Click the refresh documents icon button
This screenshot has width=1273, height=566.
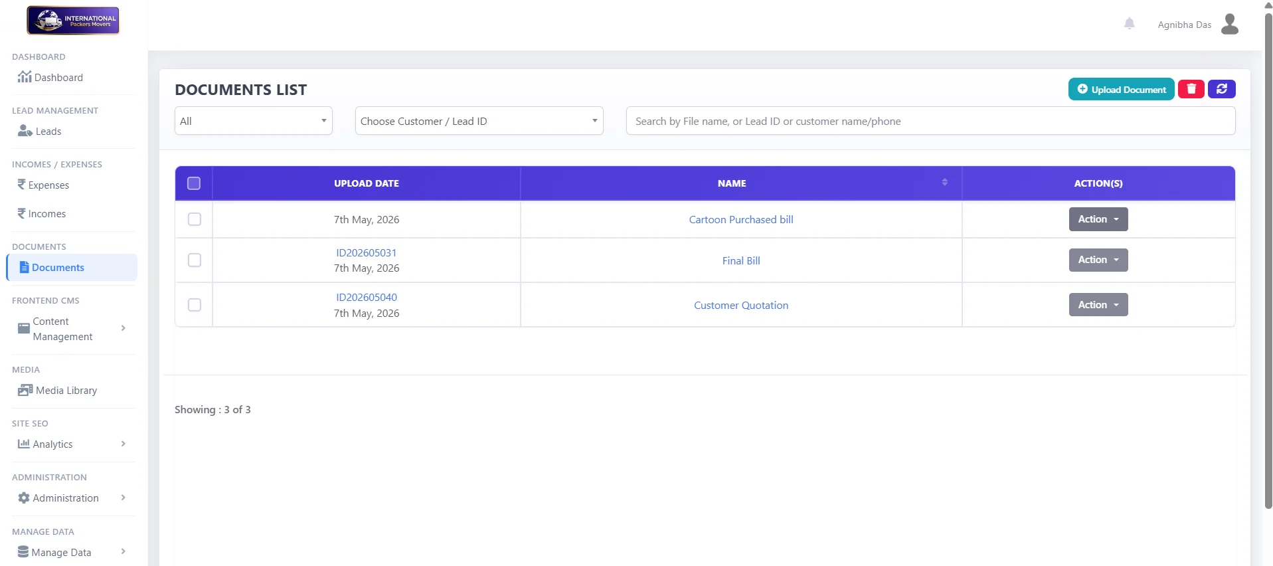(x=1221, y=89)
